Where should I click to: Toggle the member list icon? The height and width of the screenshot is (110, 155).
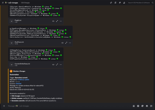click(124, 3)
